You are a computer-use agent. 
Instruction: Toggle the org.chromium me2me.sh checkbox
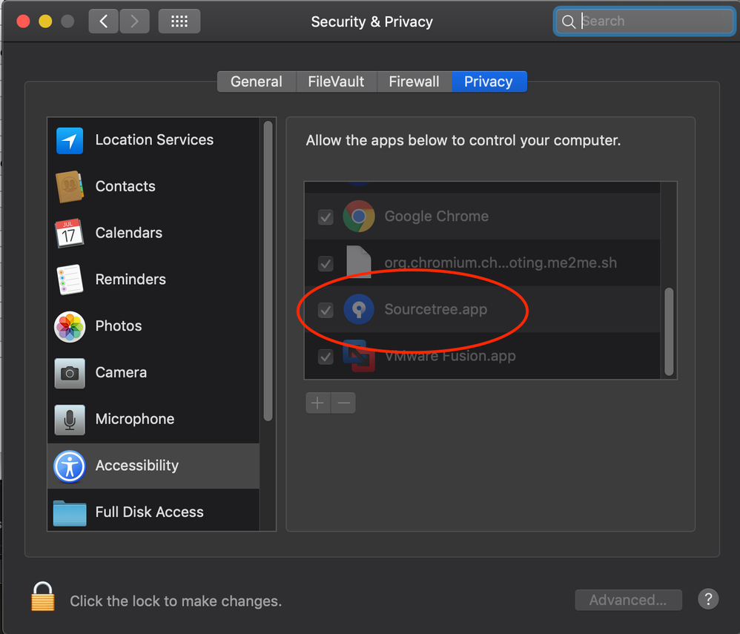(326, 263)
